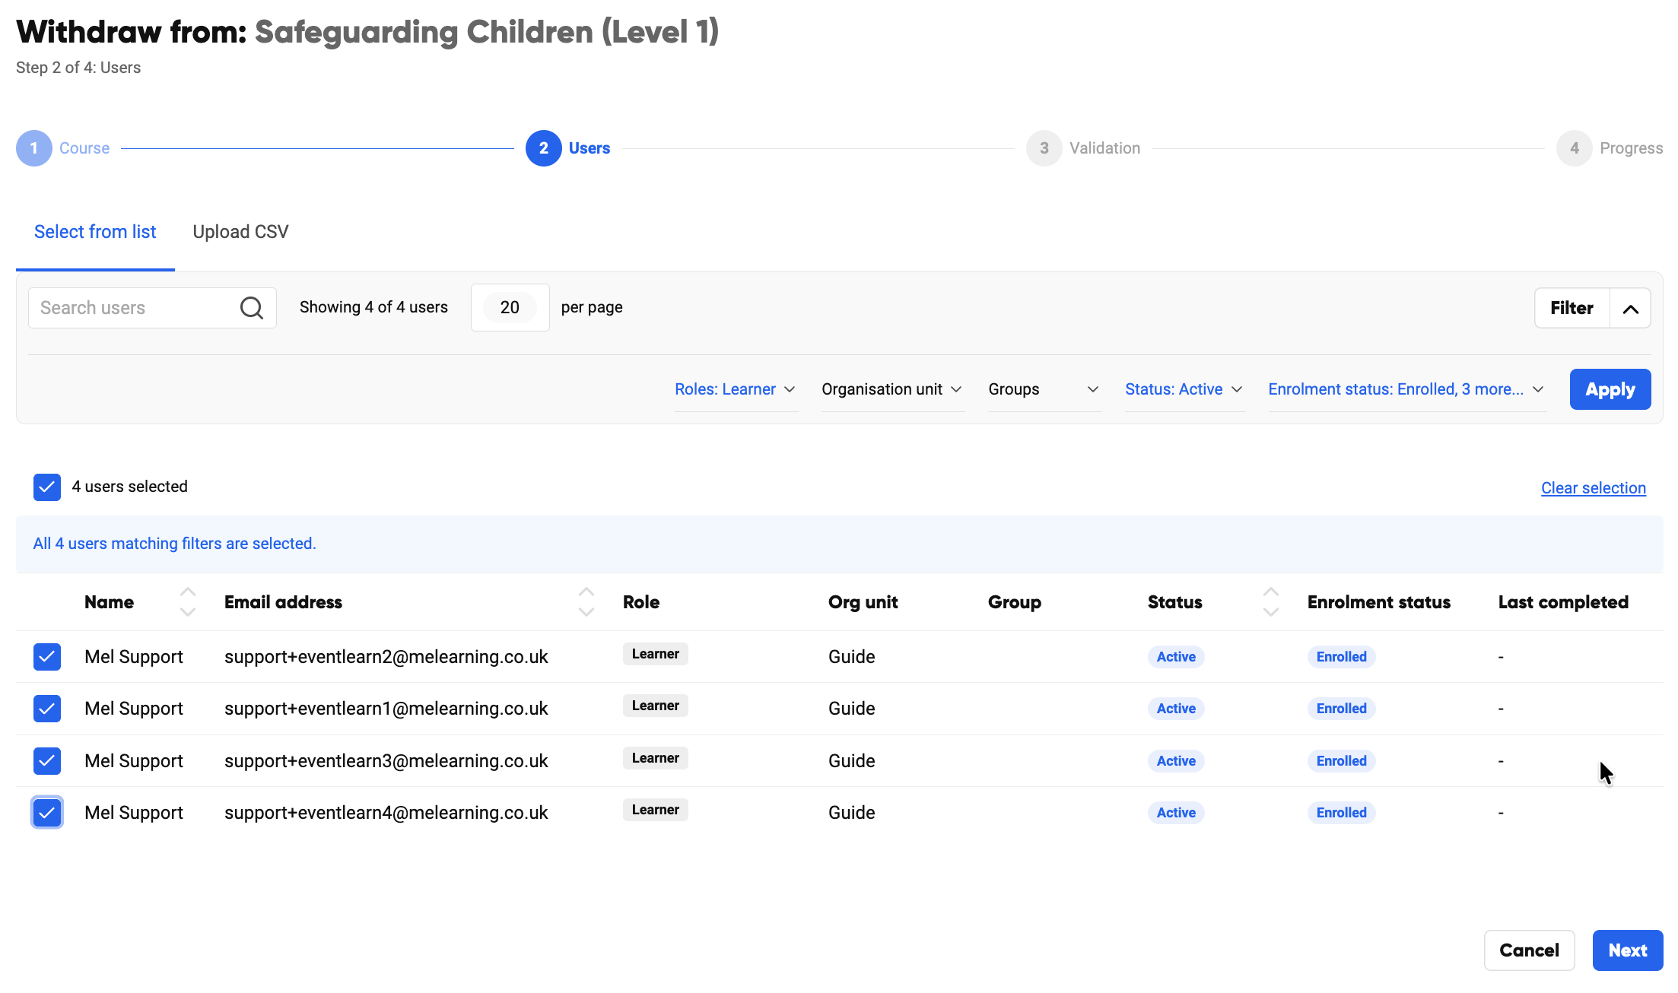Sort by Status column arrows
Viewport: 1678px width, 993px height.
click(1271, 602)
